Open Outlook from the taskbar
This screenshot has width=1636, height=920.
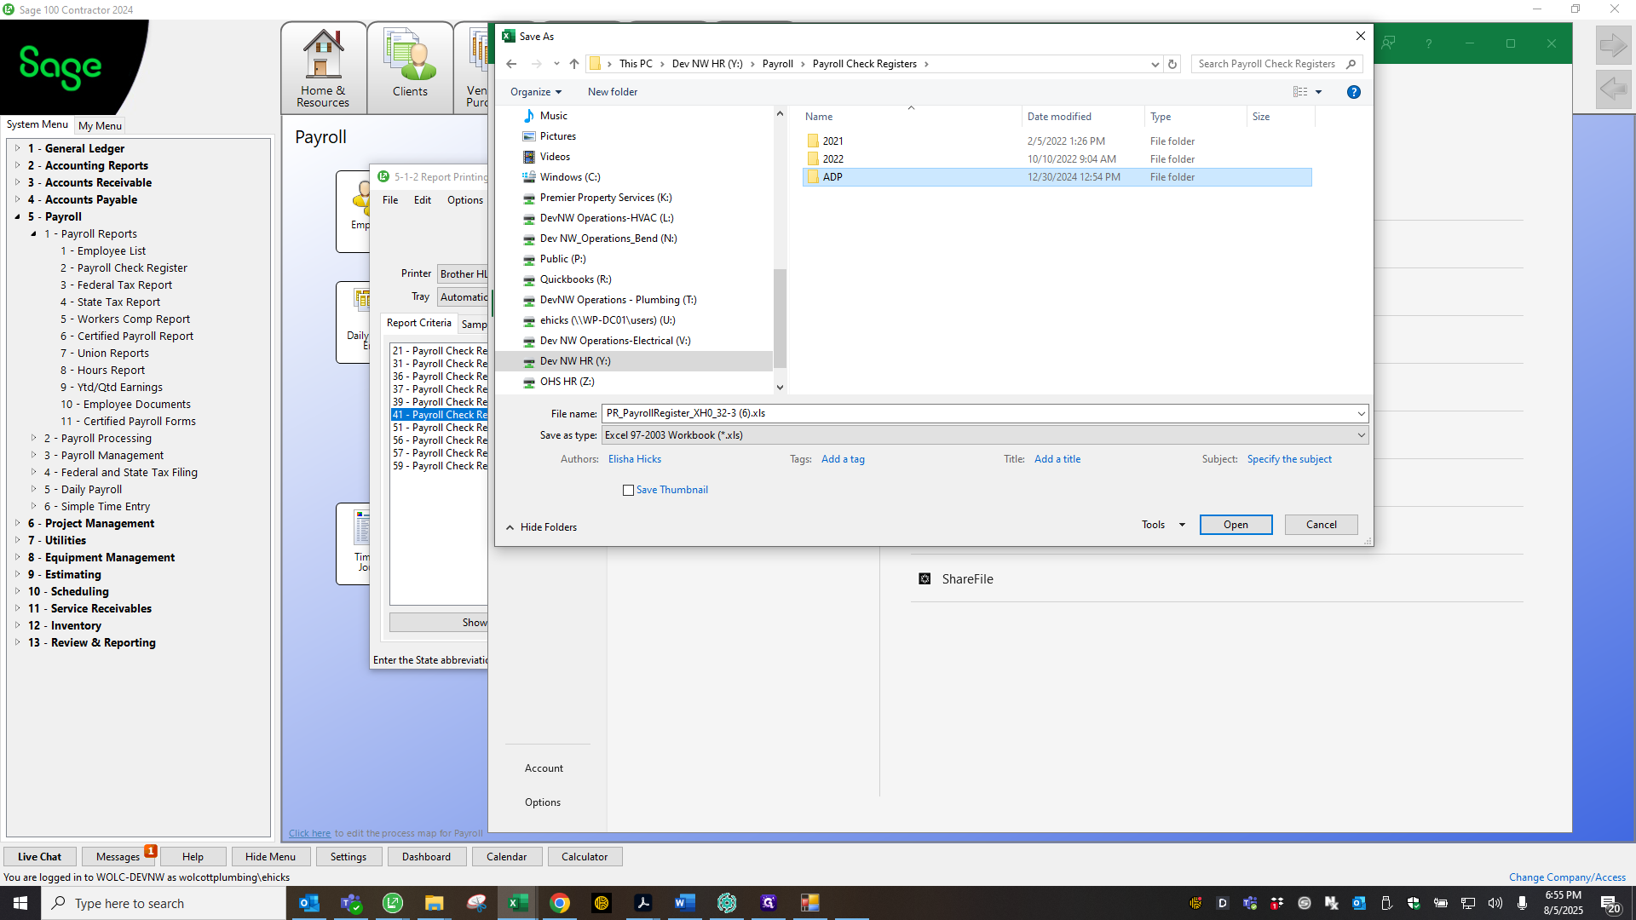coord(309,903)
